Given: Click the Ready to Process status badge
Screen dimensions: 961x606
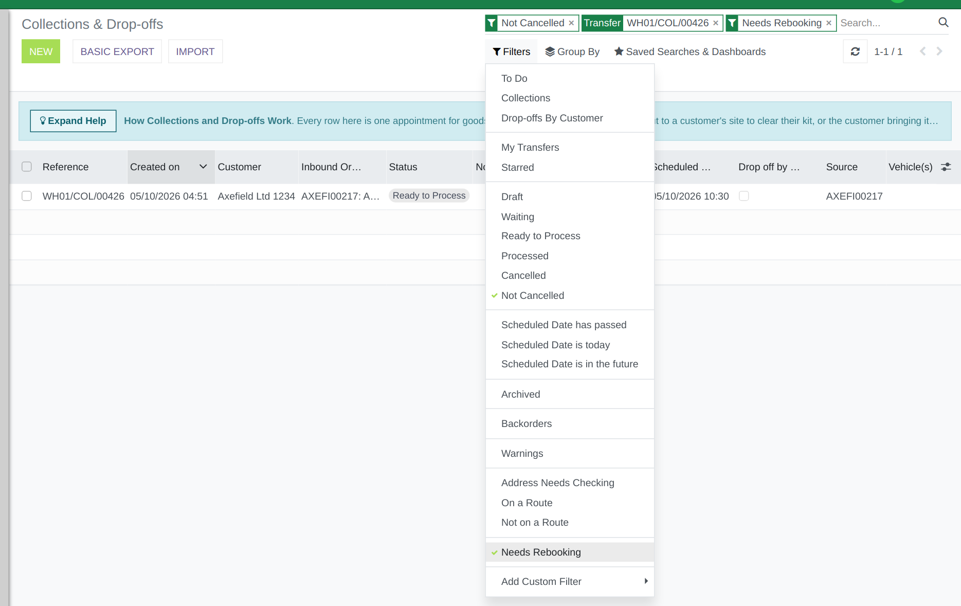Looking at the screenshot, I should 429,195.
